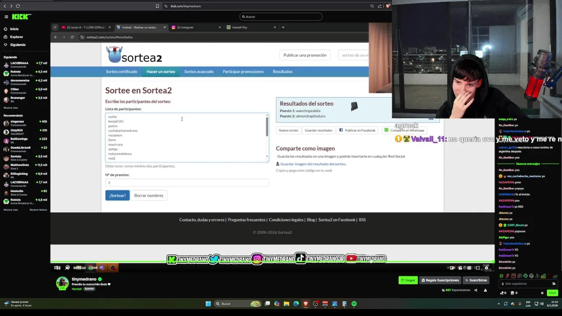The height and width of the screenshot is (316, 562).
Task: Click Borrar nombres button
Action: [149, 195]
